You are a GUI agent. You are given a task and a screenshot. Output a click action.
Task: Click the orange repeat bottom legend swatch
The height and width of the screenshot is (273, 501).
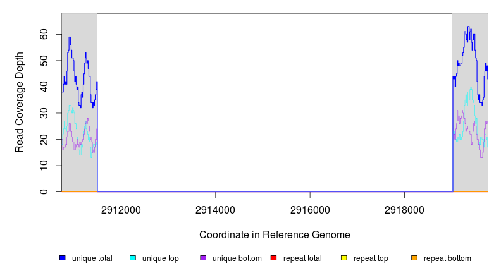414,258
